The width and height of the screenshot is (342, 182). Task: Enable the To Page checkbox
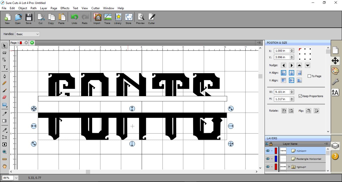(x=309, y=76)
